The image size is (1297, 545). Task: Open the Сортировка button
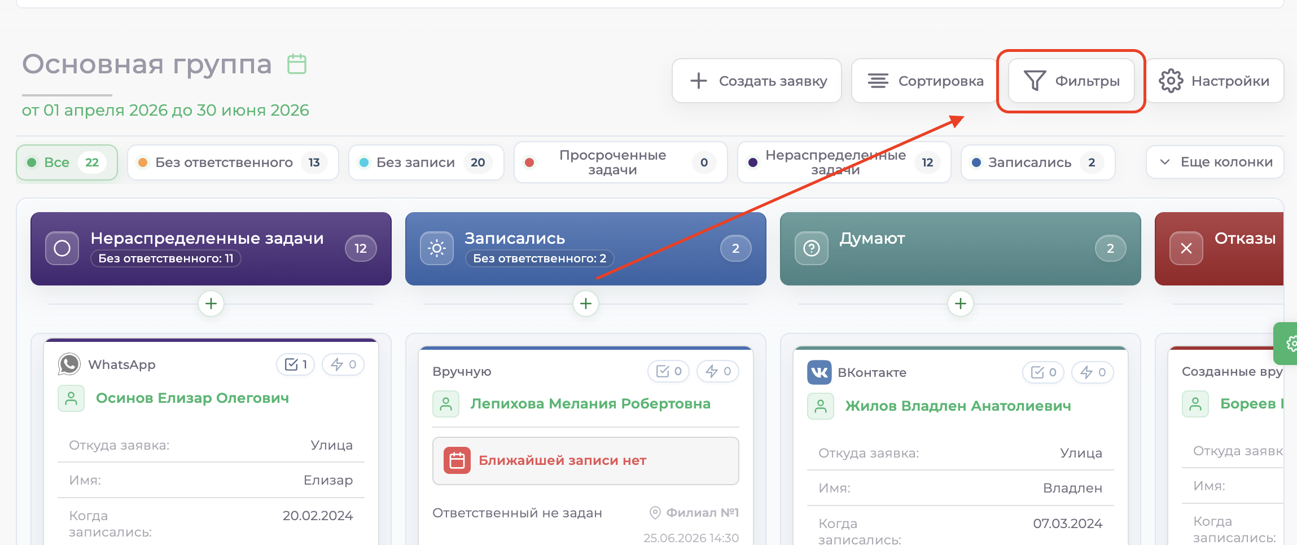[x=924, y=81]
